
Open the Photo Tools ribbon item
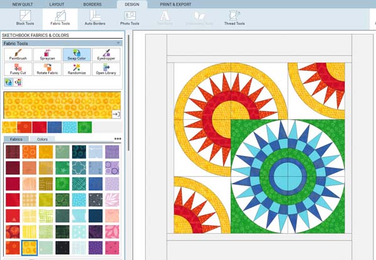(128, 18)
